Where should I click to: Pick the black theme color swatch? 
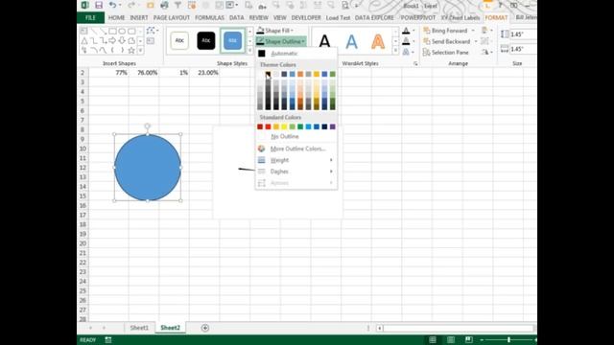[x=268, y=74]
